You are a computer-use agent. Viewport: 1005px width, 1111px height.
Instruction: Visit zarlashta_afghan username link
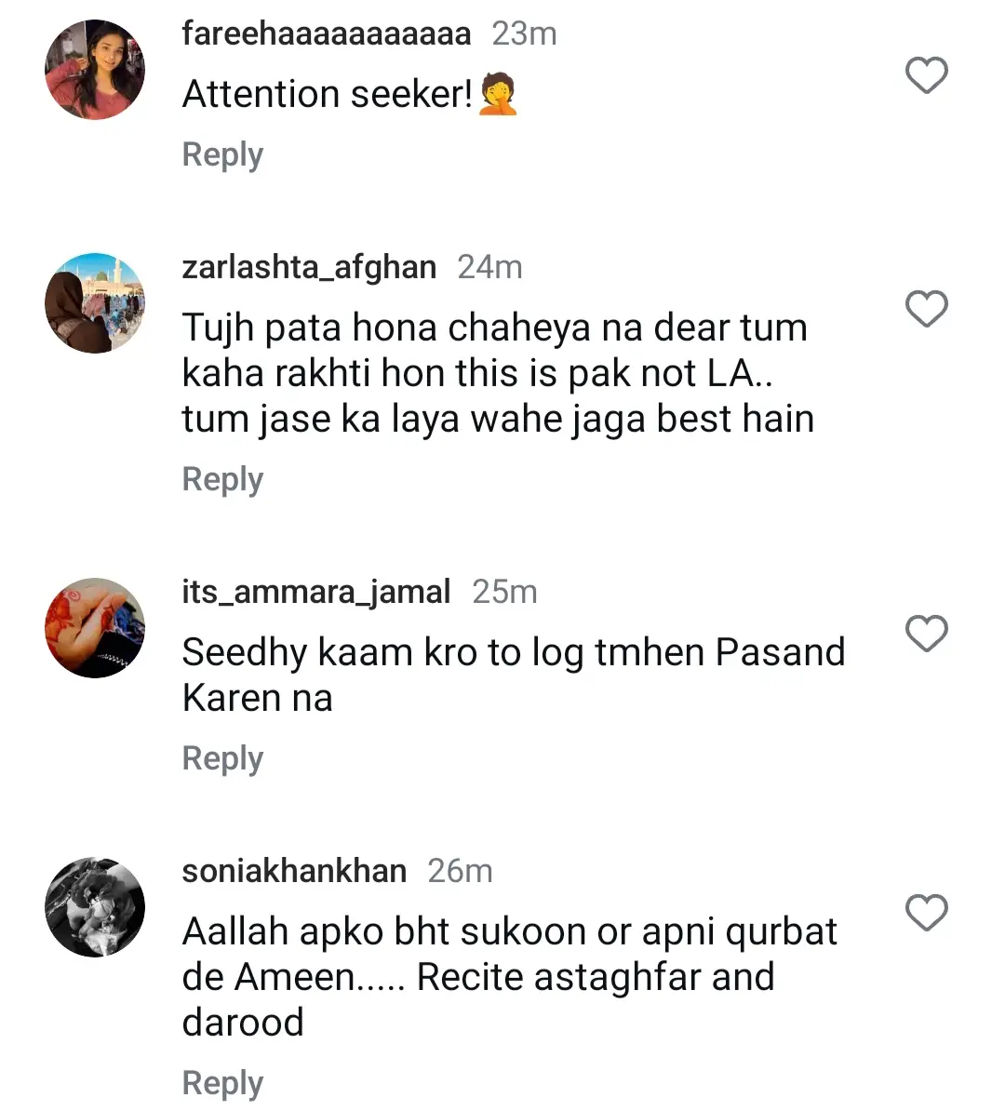click(x=309, y=268)
